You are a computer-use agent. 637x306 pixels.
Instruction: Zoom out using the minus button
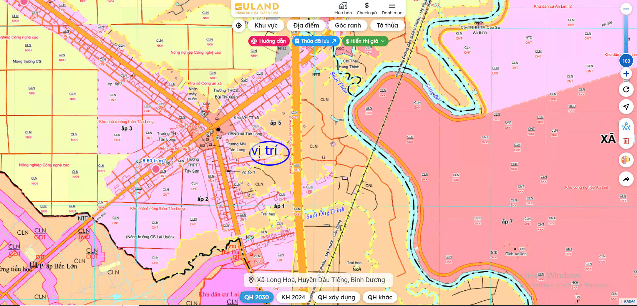pos(626,9)
